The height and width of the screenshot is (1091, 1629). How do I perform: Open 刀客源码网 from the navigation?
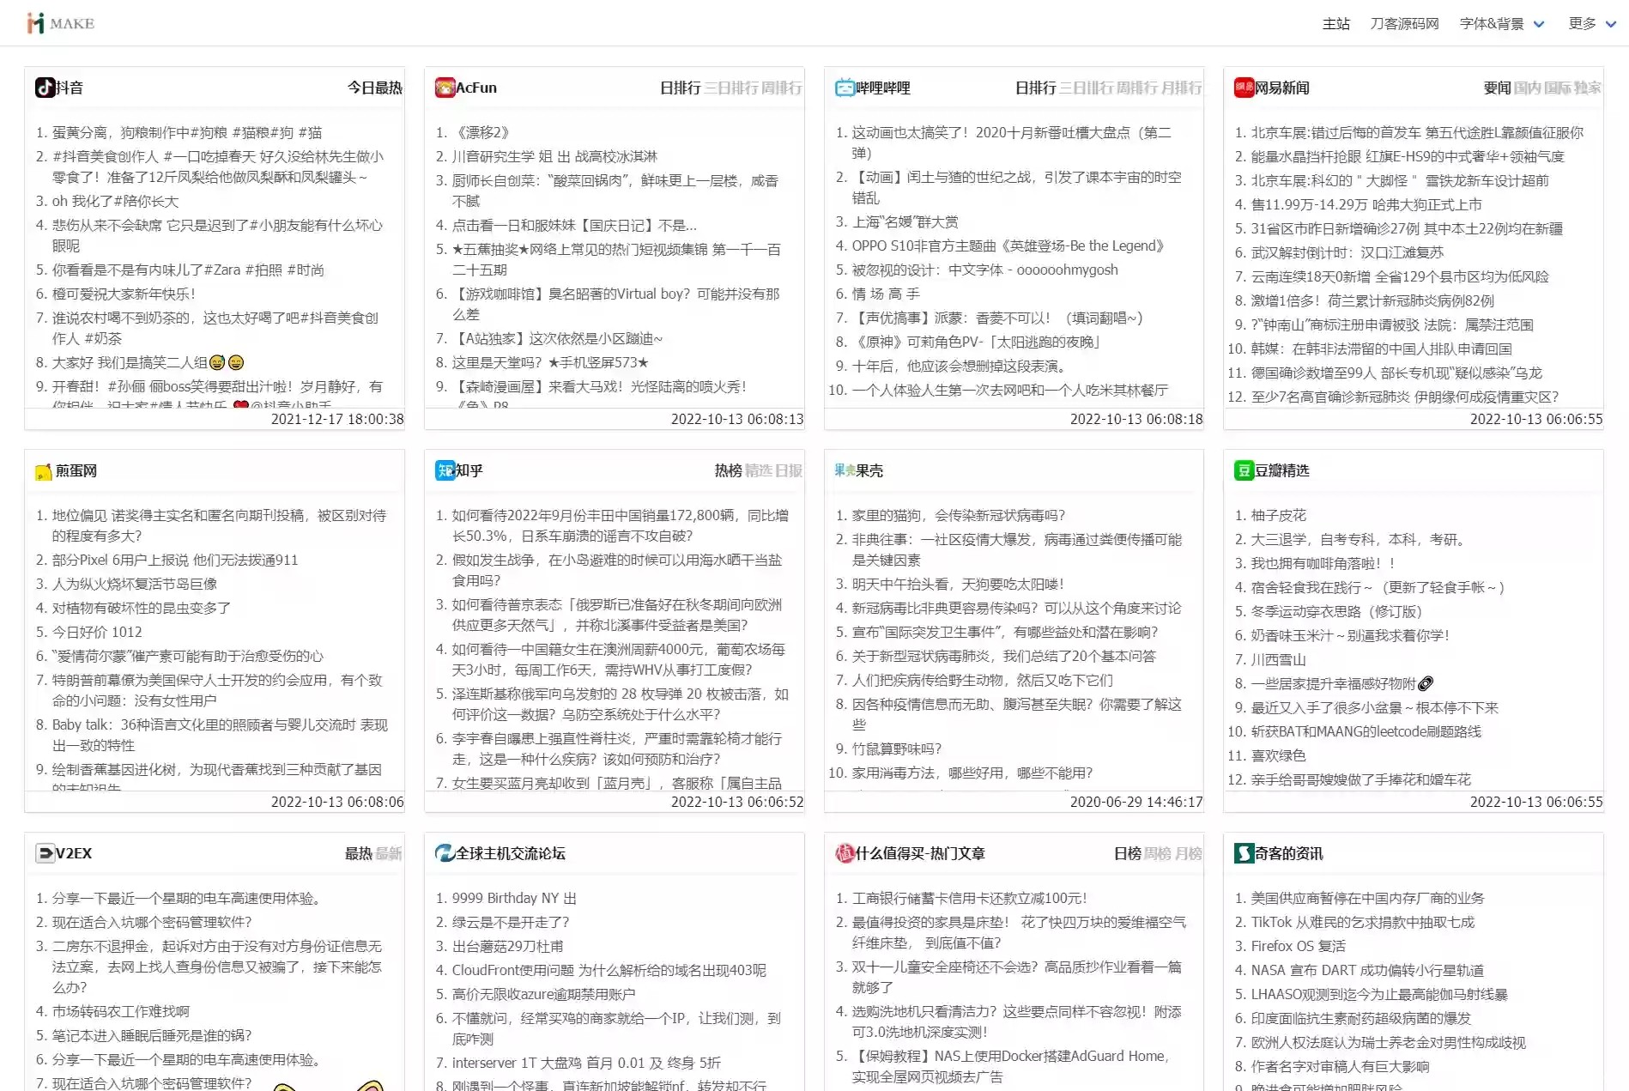1404,23
